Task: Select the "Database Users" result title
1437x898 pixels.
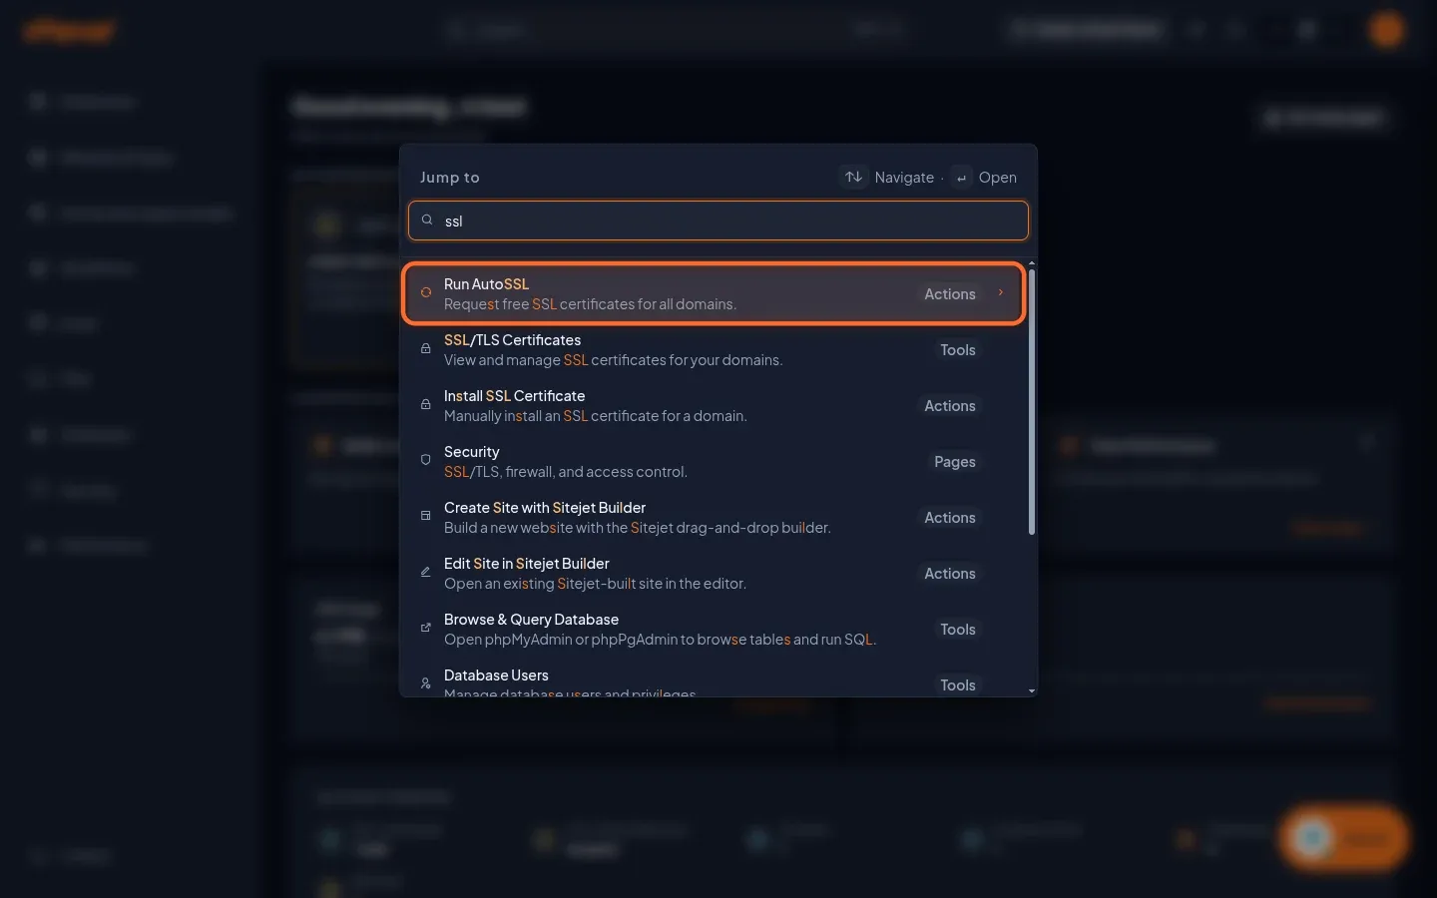Action: pyautogui.click(x=496, y=675)
